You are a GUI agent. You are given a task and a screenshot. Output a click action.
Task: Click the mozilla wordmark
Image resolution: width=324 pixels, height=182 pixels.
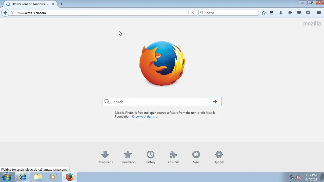[312, 24]
